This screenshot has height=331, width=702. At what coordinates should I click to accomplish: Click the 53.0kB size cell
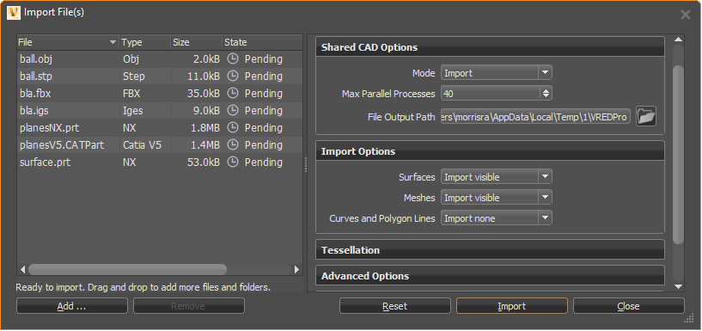197,162
